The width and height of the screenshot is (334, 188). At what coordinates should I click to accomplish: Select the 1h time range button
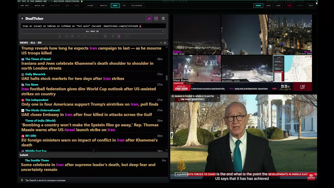[x=105, y=36]
